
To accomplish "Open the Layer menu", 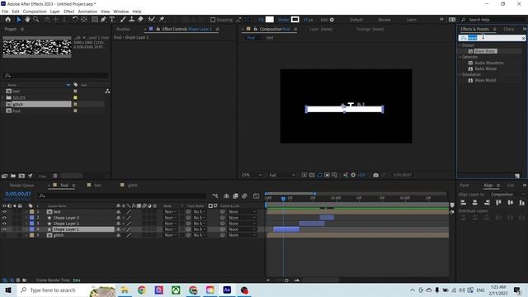I will [55, 12].
